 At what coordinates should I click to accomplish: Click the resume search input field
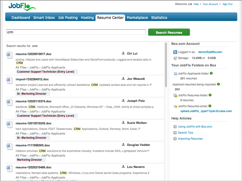click(76, 32)
